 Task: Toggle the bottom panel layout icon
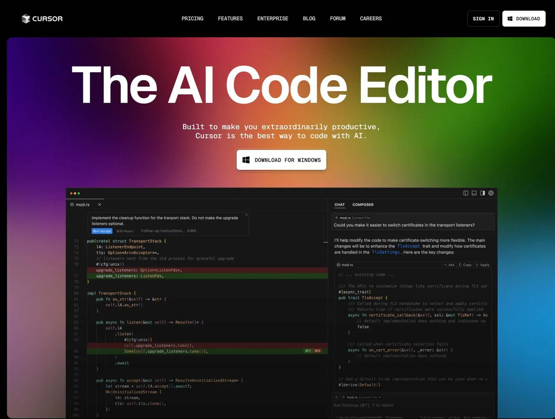click(x=474, y=193)
